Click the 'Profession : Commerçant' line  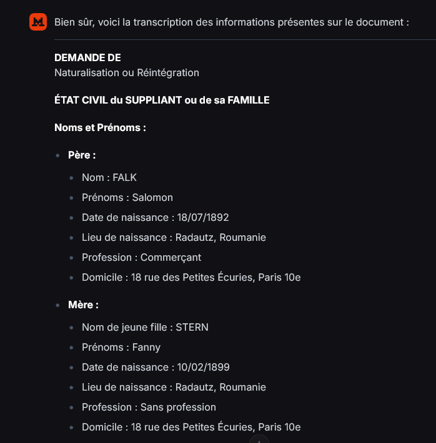coord(141,258)
